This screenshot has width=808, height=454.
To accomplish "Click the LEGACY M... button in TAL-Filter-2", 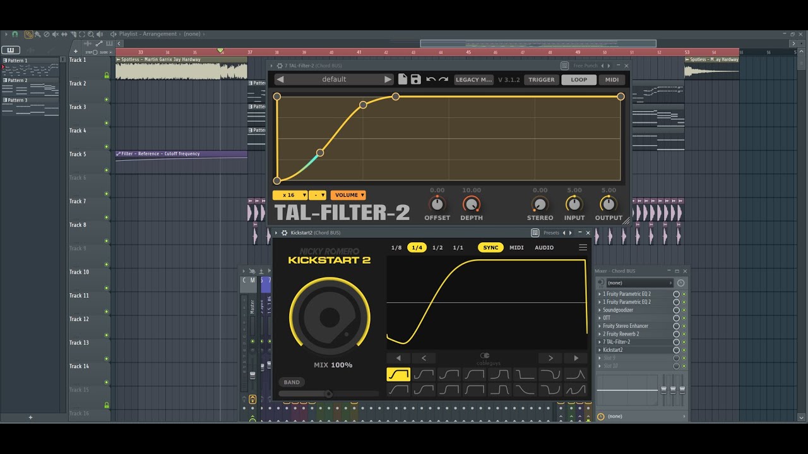I will click(474, 79).
